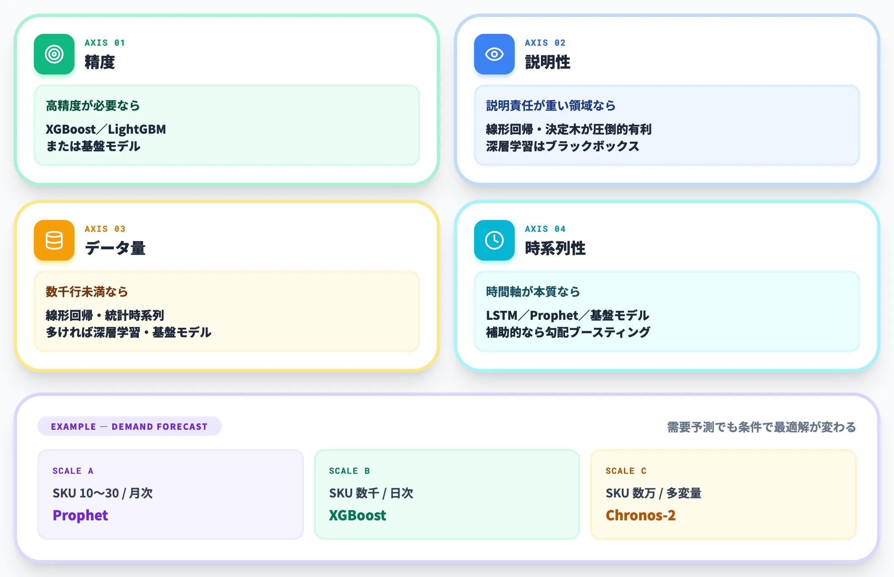Click the 説明責任が重い領域なら subtitle

(551, 106)
